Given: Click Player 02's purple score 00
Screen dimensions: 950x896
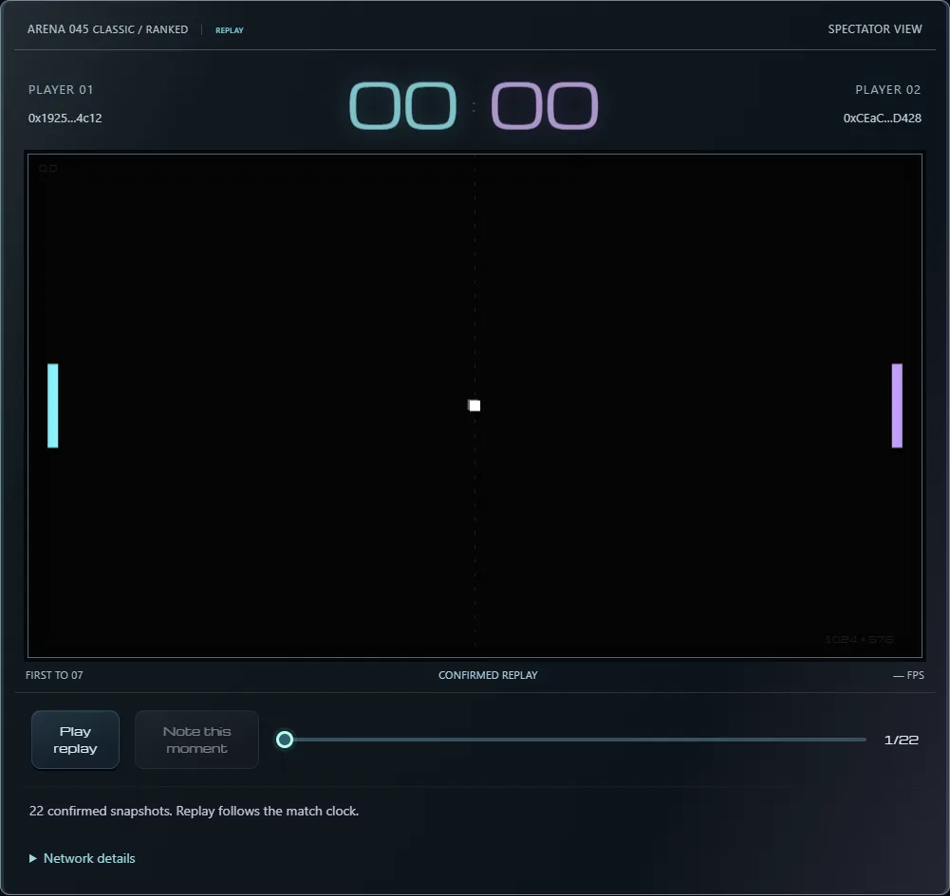Looking at the screenshot, I should 545,105.
